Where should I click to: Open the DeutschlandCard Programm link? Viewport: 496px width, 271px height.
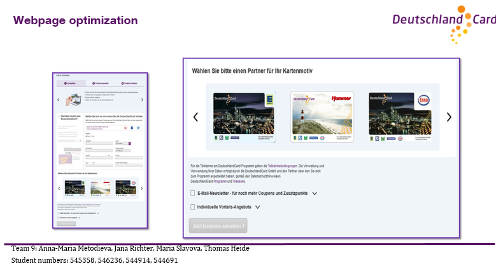[x=220, y=182]
